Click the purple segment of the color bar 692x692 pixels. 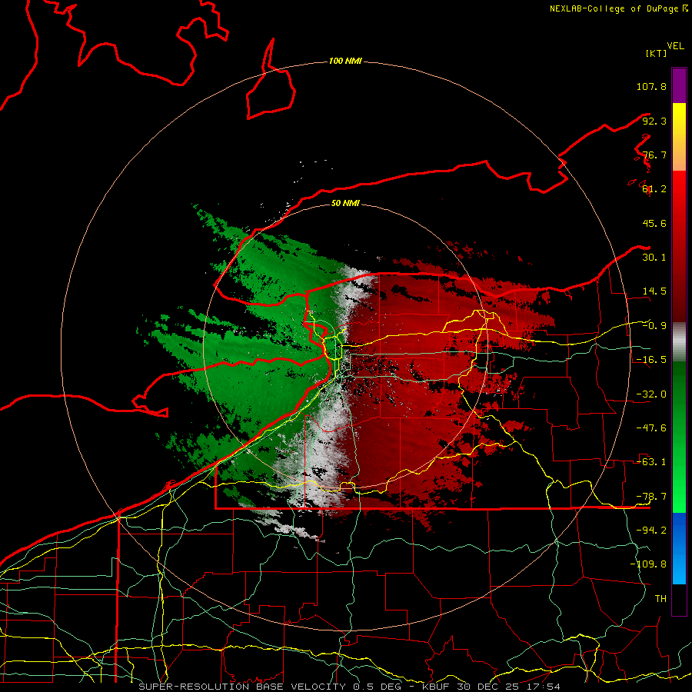point(679,85)
